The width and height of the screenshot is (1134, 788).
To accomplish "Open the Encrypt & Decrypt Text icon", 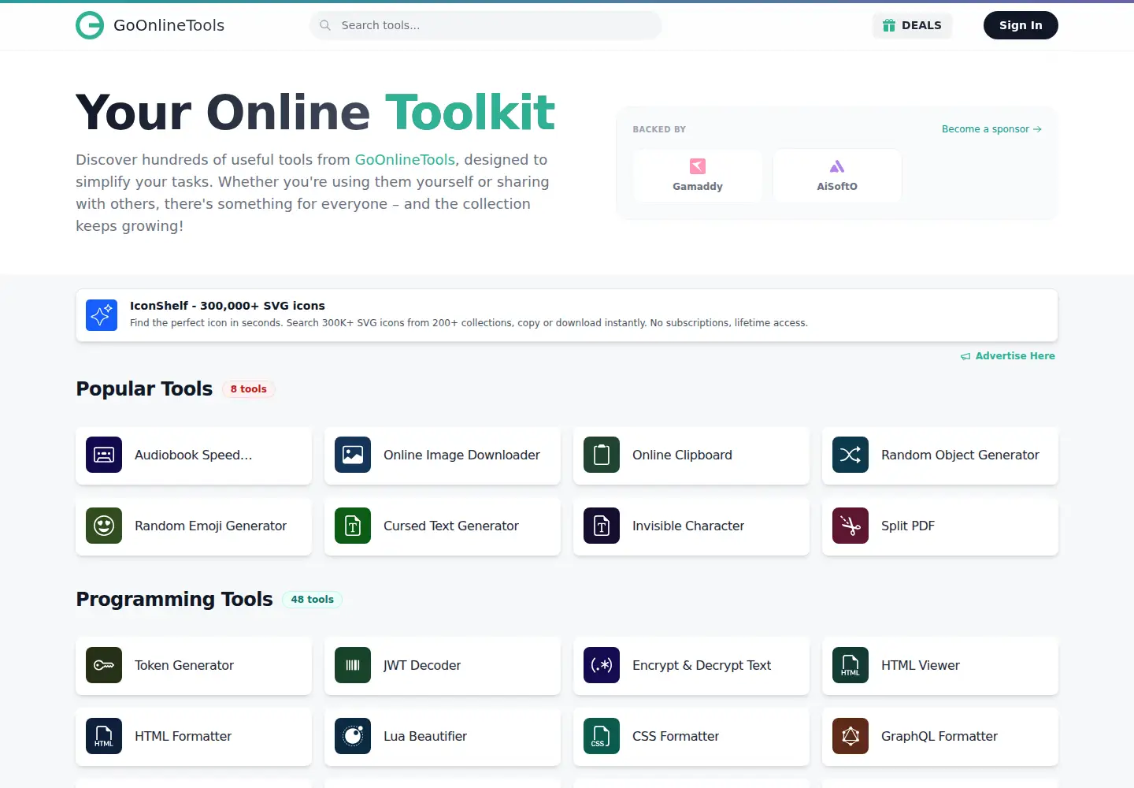I will pyautogui.click(x=602, y=665).
